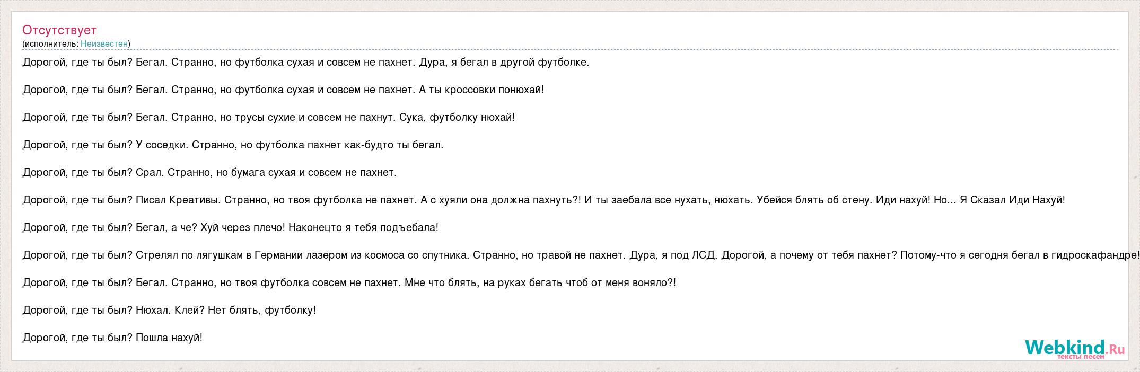Click the dotted separator under the title
The height and width of the screenshot is (372, 1140).
click(571, 50)
